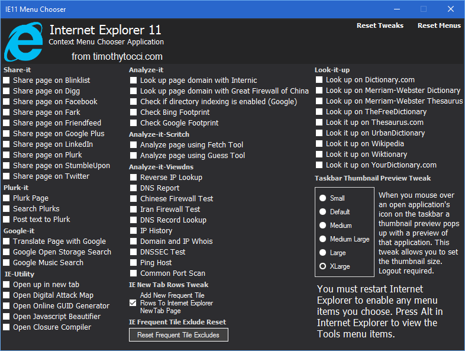This screenshot has width=465, height=351.
Task: Tick Look up on Merriam-Webster Thesaurus
Action: pyautogui.click(x=319, y=101)
